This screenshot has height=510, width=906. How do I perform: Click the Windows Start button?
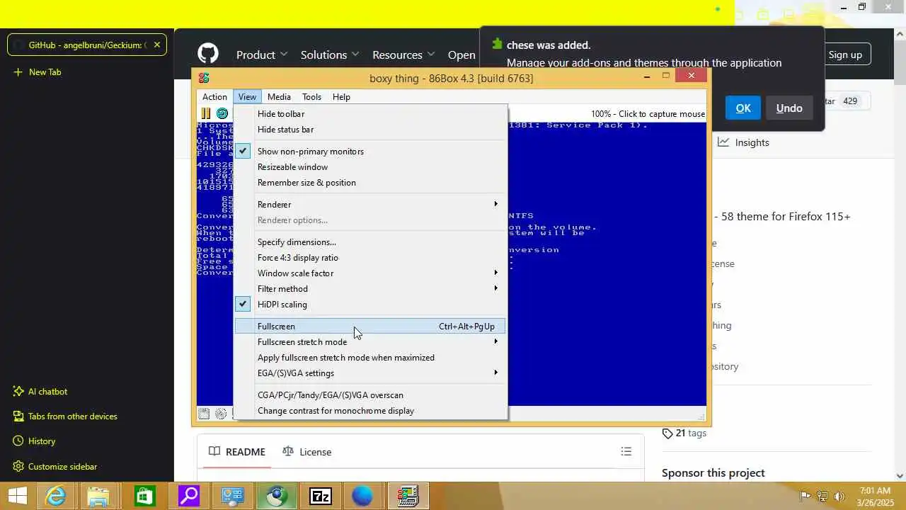point(17,496)
